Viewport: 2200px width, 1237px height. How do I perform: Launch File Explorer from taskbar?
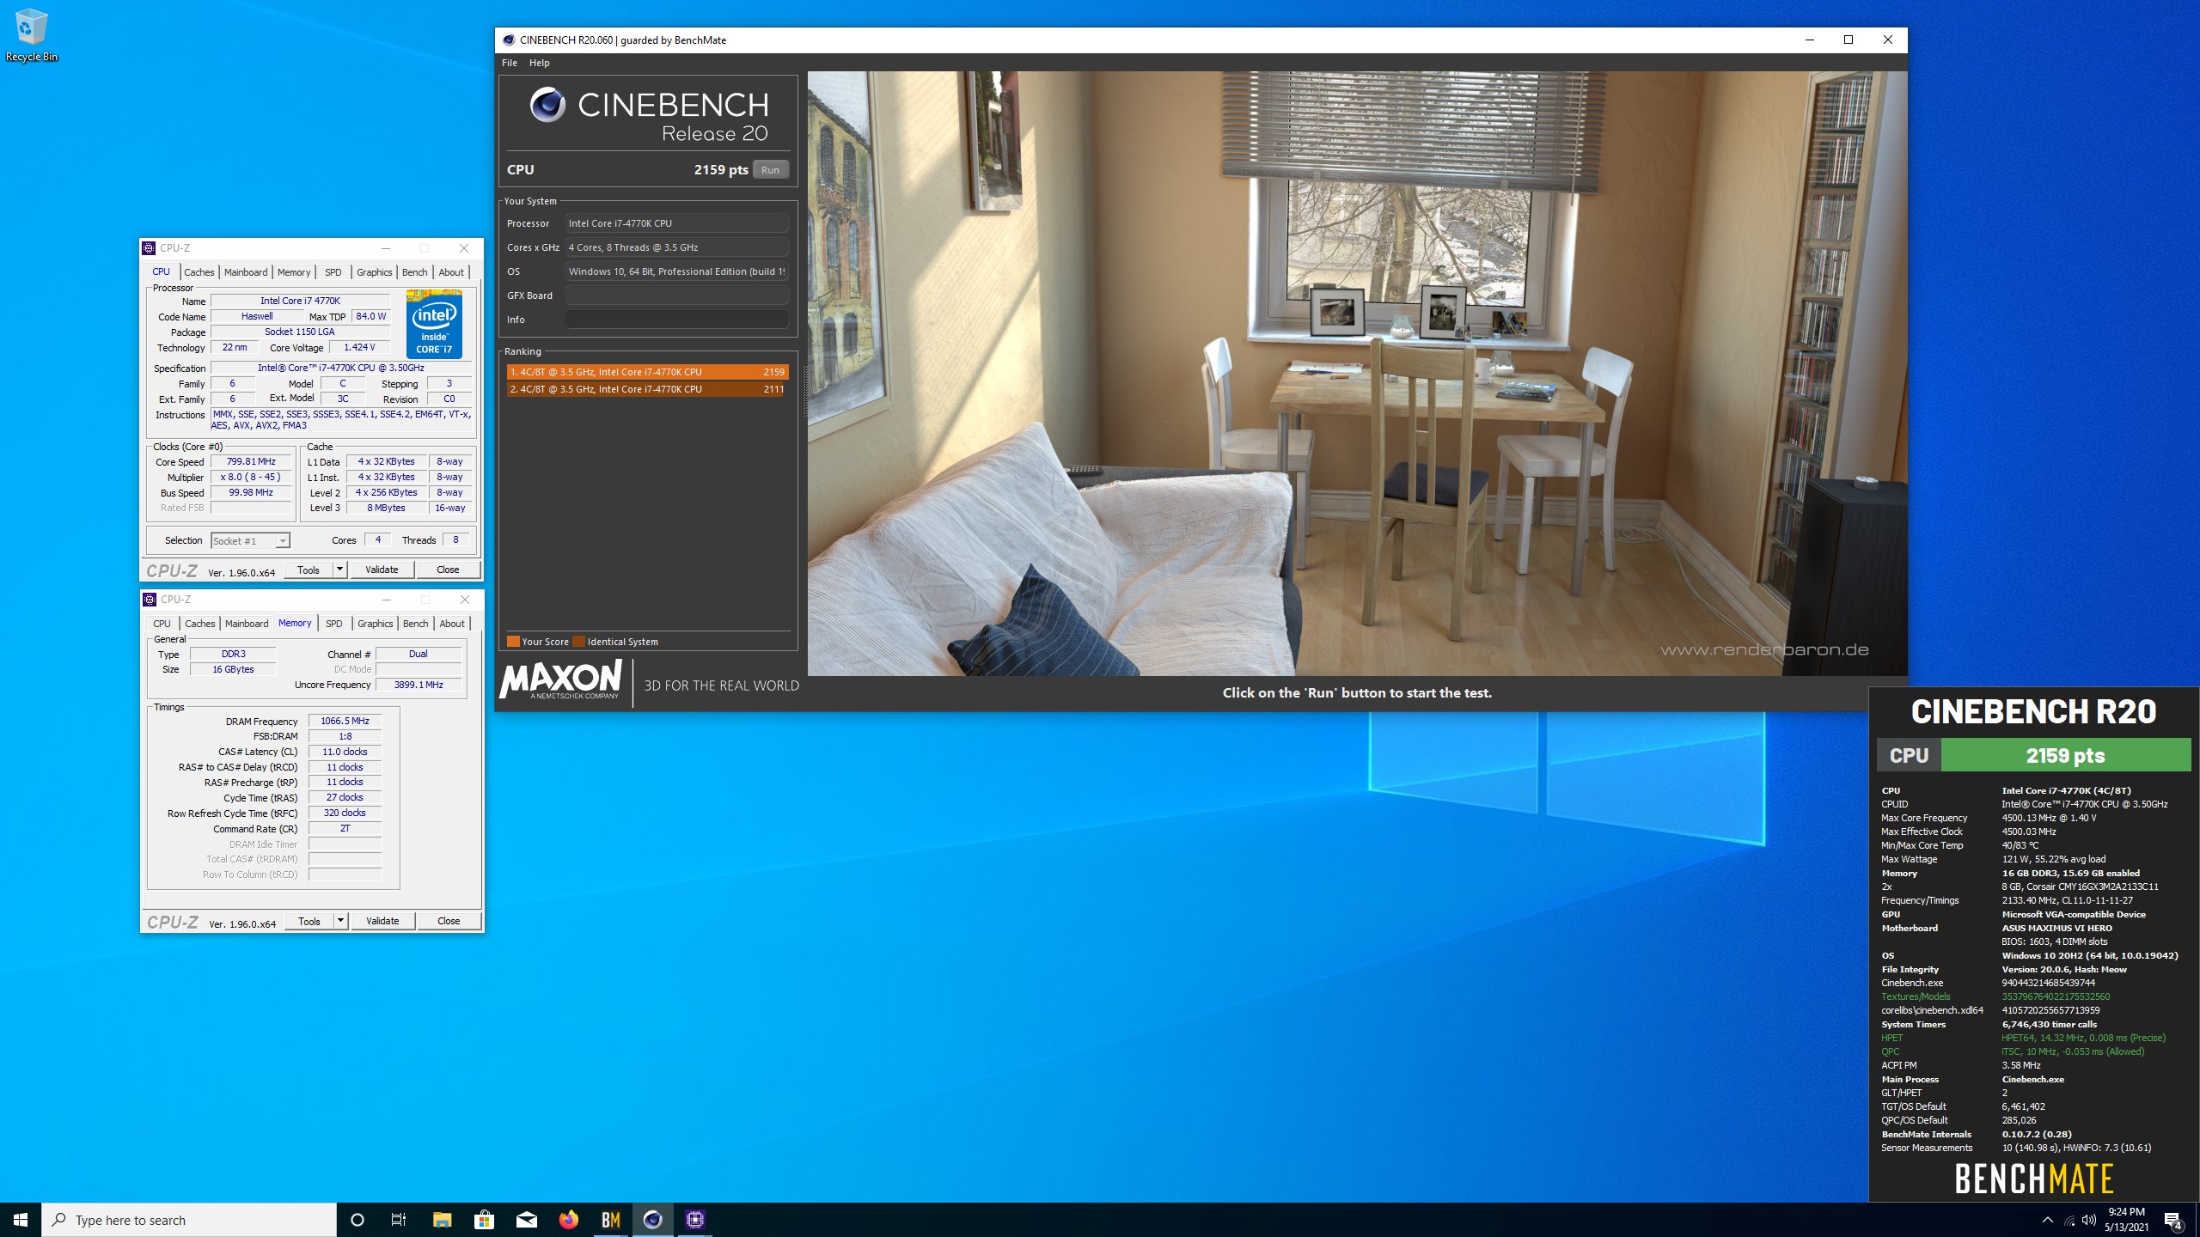[x=442, y=1220]
